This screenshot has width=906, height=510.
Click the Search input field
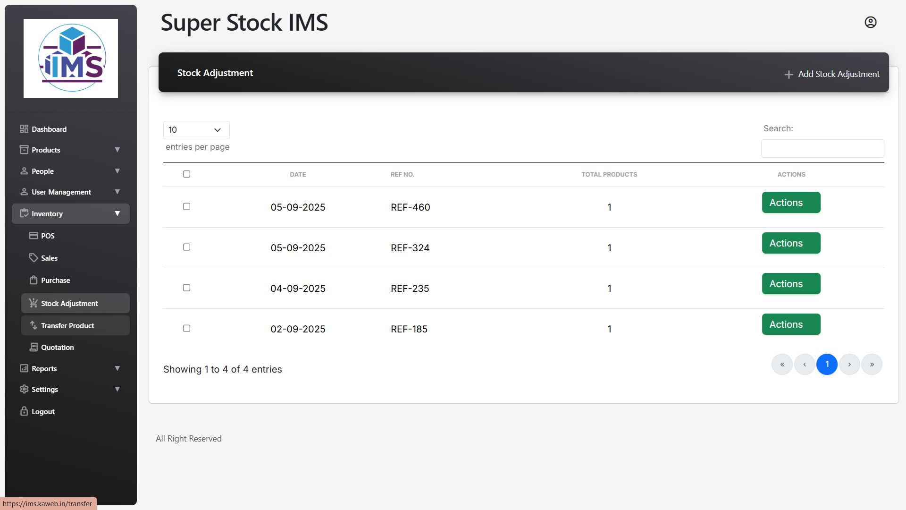tap(822, 148)
